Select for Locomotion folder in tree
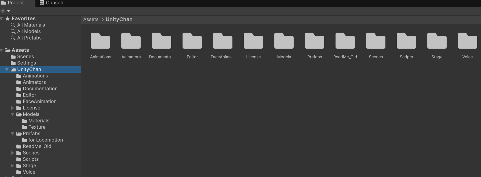Image resolution: width=481 pixels, height=177 pixels. click(45, 140)
